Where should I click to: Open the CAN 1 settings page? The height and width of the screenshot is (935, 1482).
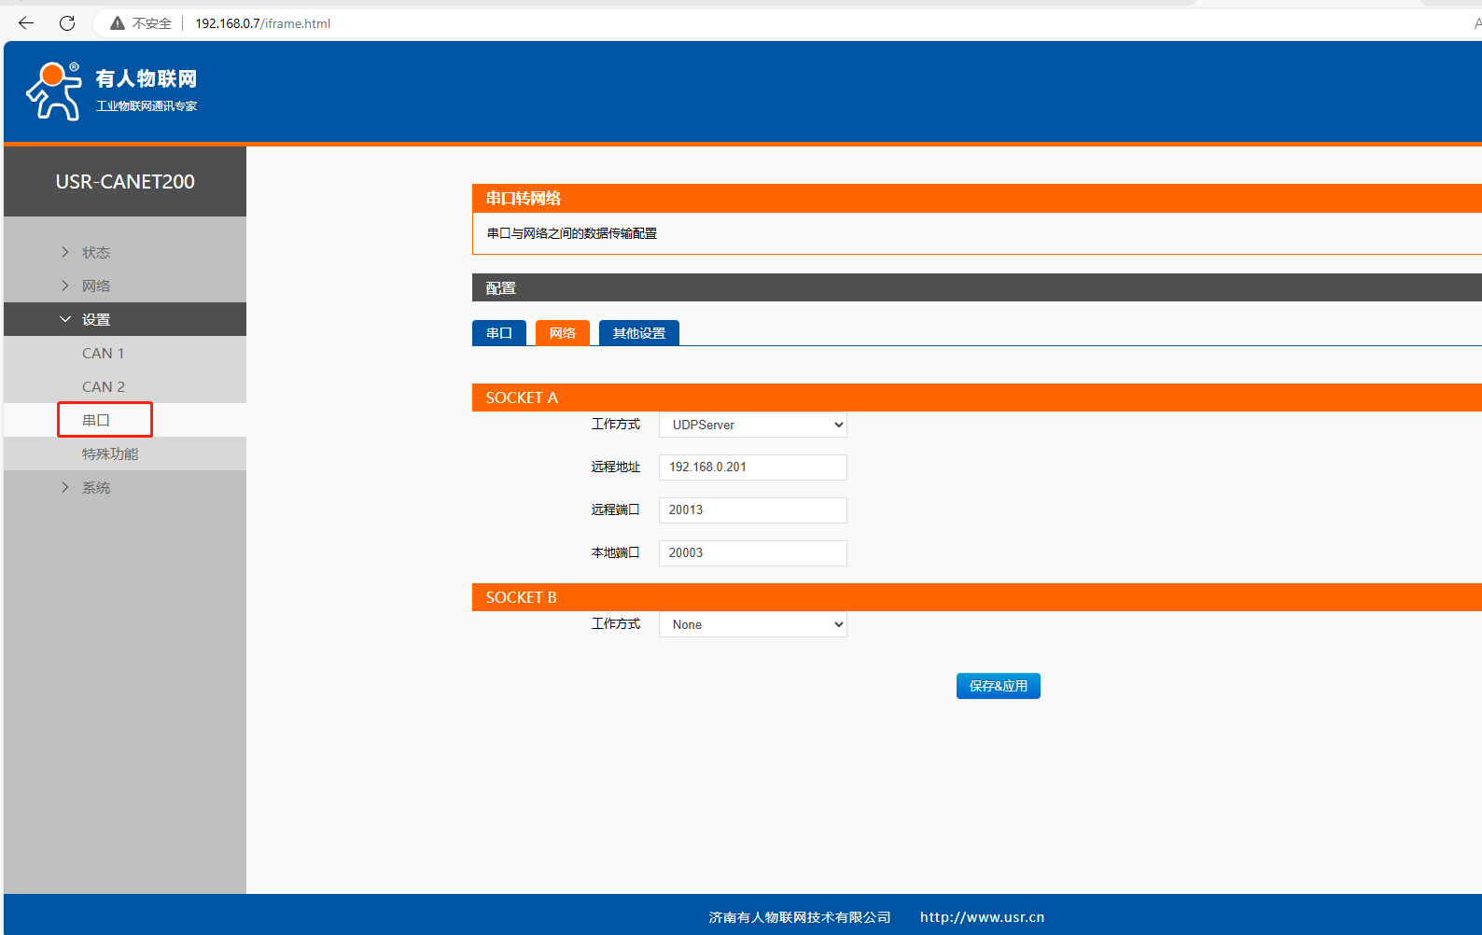tap(103, 353)
